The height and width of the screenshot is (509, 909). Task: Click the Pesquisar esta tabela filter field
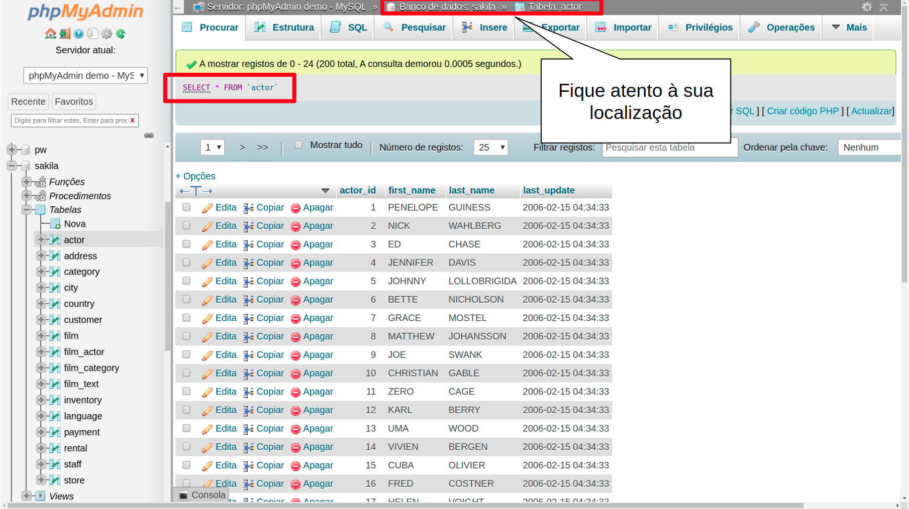(669, 148)
